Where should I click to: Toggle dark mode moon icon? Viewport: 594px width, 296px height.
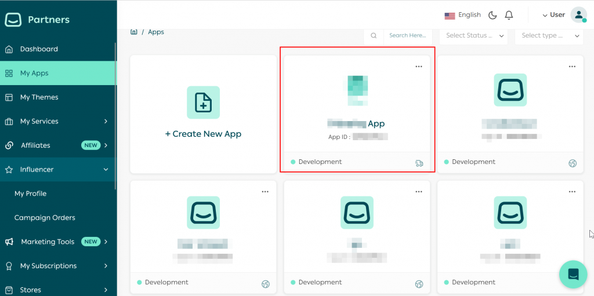[x=492, y=15]
